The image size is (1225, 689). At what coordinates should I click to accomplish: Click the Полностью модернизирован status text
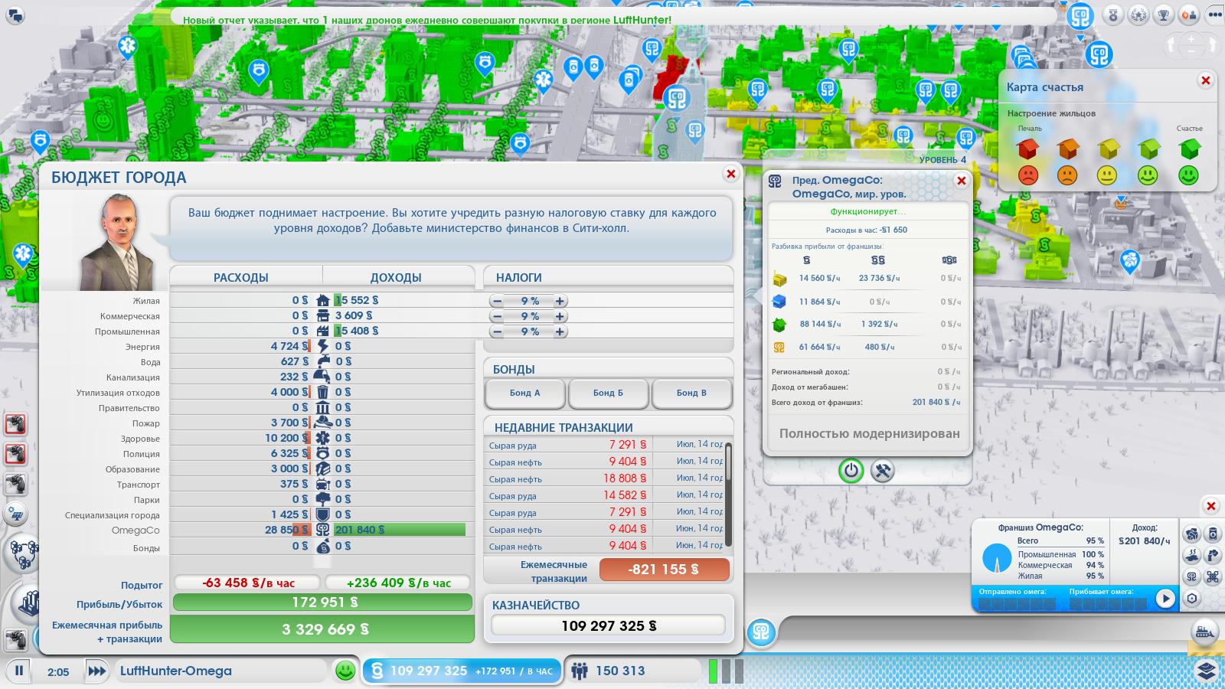point(869,433)
